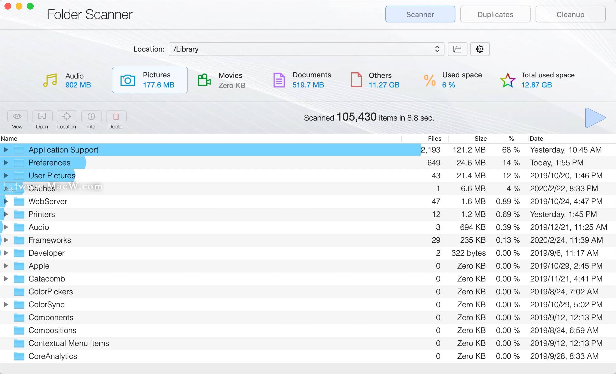
Task: Click the Info toolbar icon
Action: point(91,116)
